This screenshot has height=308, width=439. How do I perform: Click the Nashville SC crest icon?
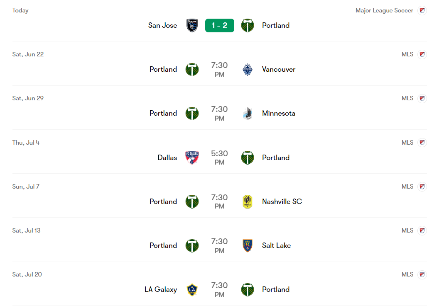pos(248,201)
